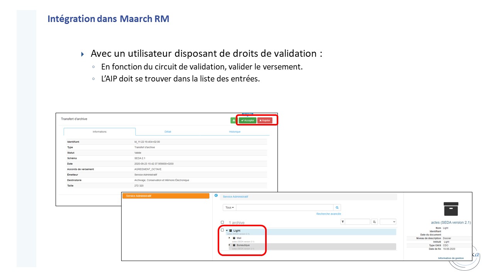This screenshot has width=494, height=278.
Task: Click the Bureautique archive box icon
Action: (x=234, y=245)
